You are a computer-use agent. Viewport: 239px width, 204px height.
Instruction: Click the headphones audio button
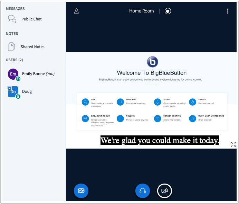tap(142, 191)
